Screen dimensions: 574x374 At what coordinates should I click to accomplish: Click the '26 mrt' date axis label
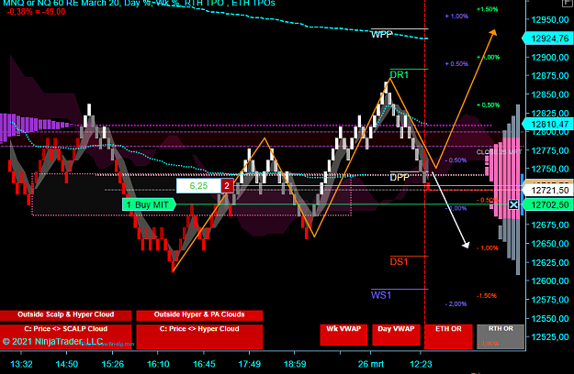point(371,364)
